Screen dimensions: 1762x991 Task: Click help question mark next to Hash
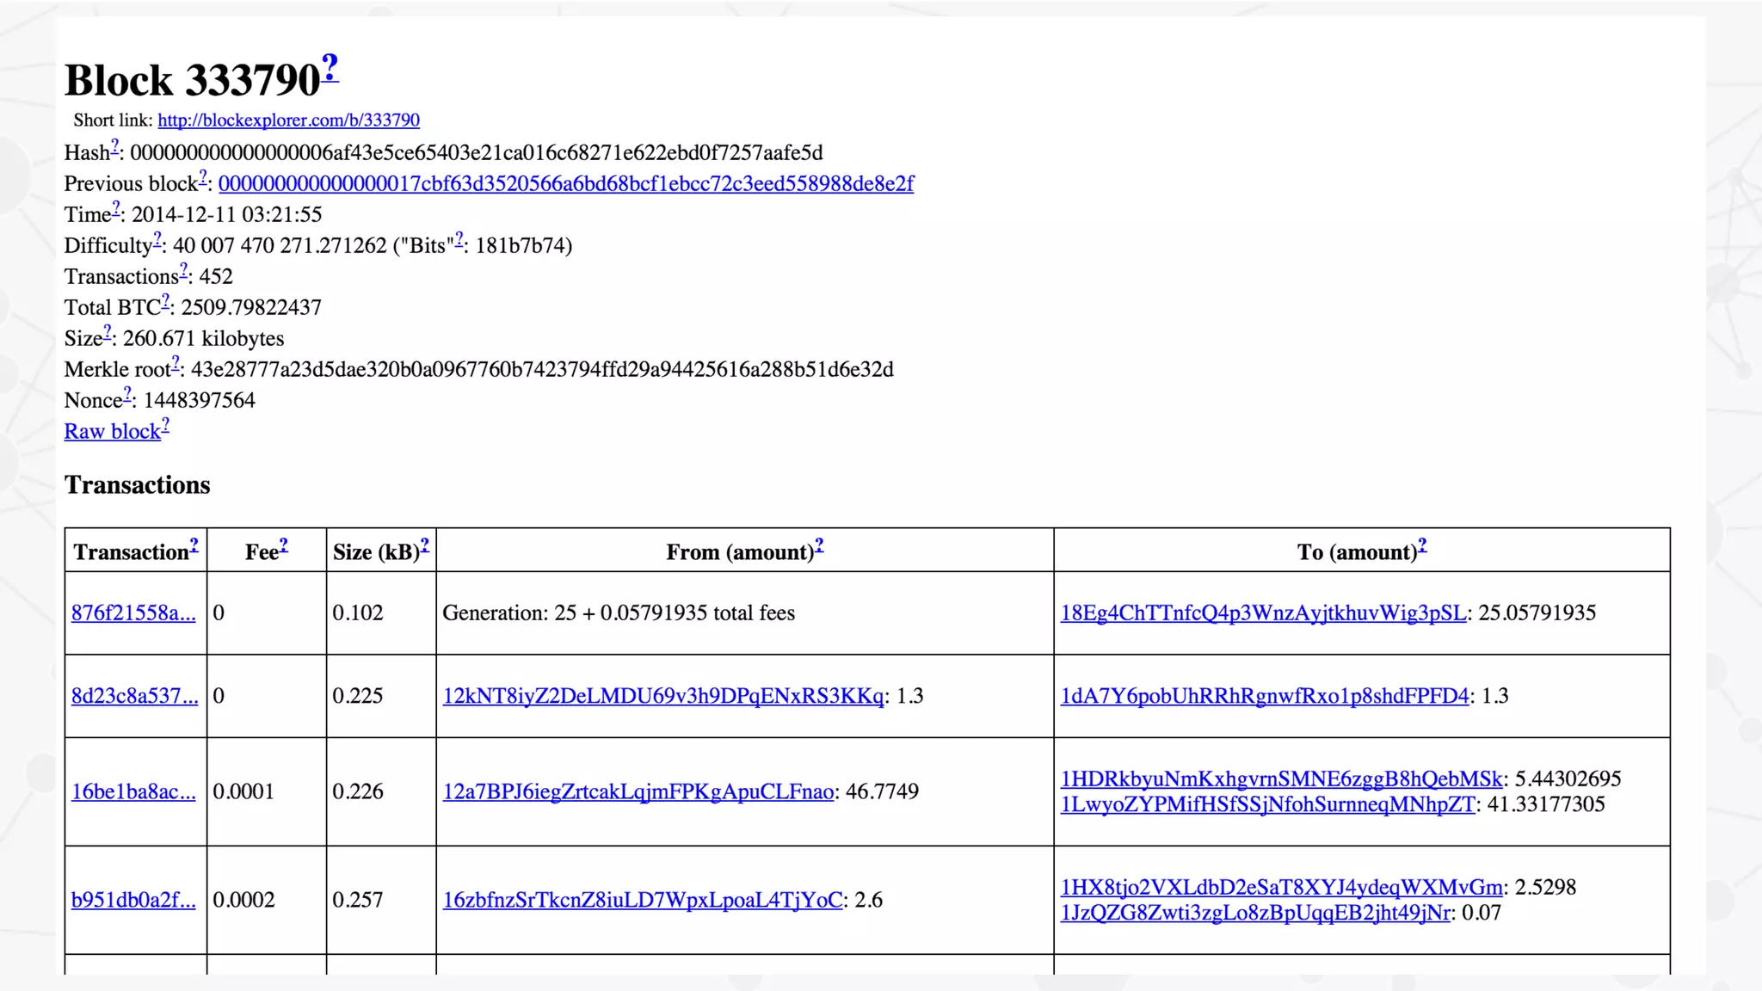pos(114,147)
